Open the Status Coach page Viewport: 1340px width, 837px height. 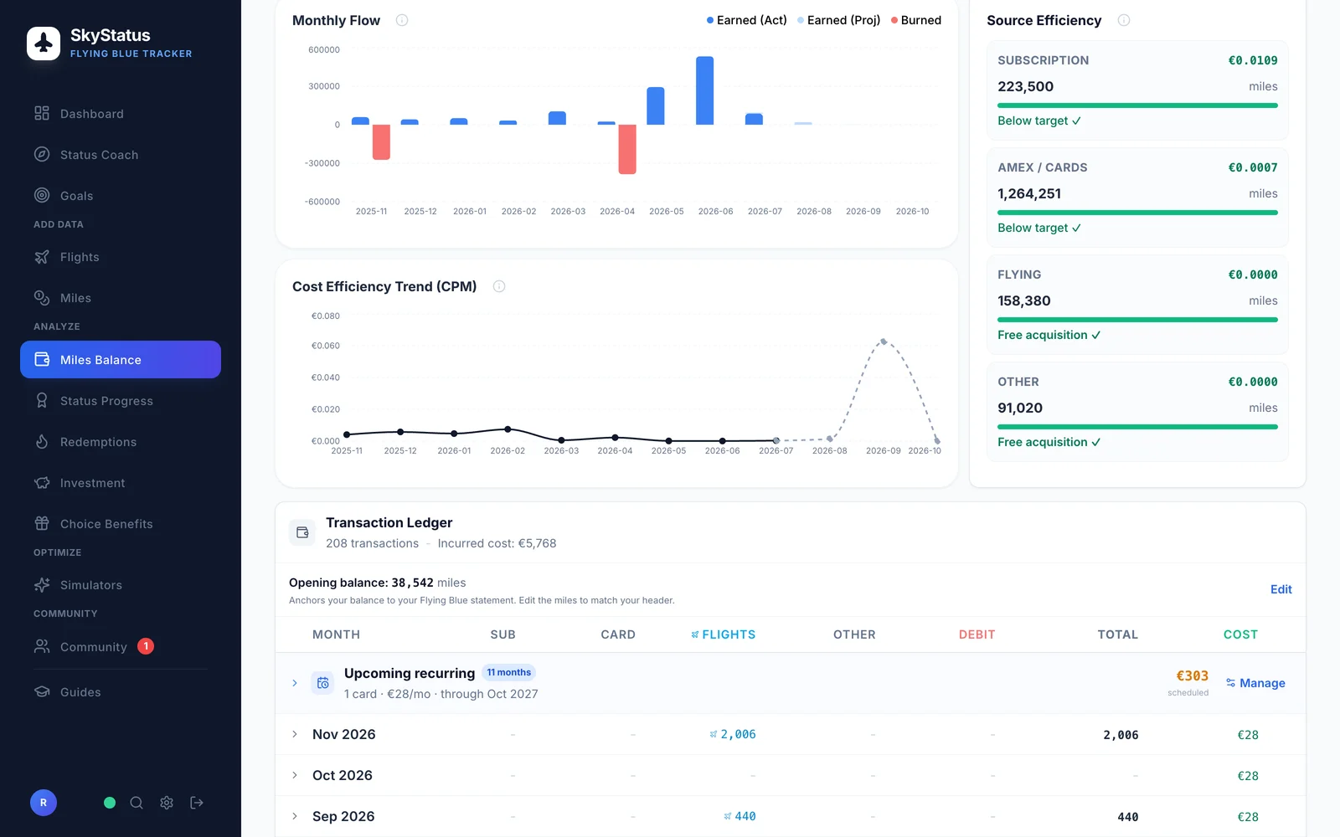[121, 155]
